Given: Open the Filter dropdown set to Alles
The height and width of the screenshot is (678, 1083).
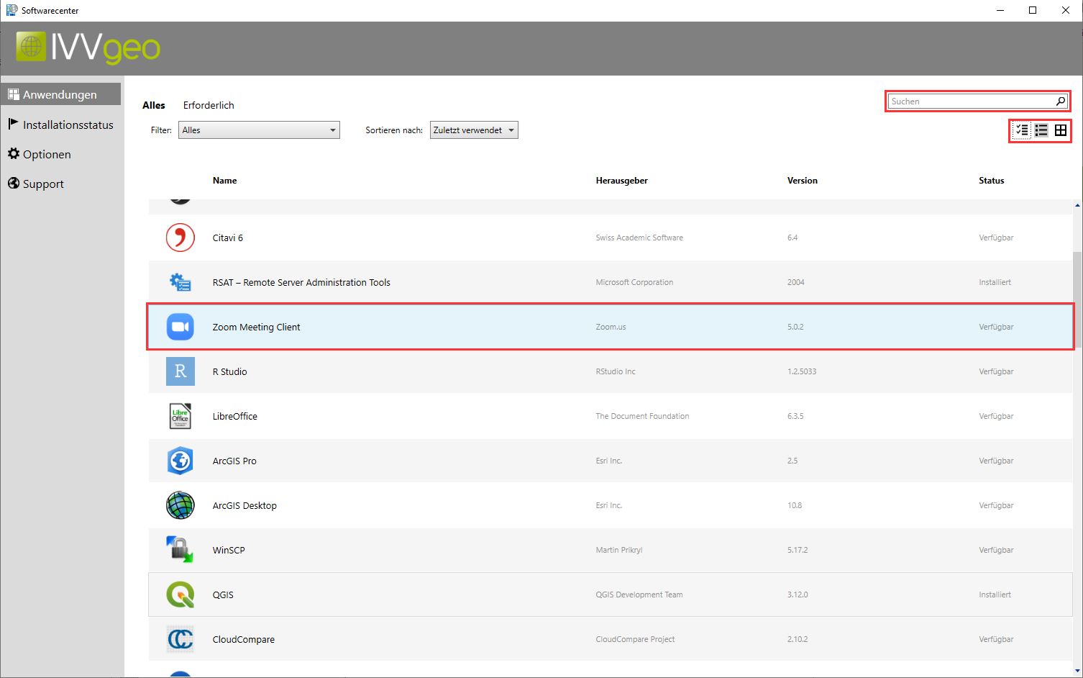Looking at the screenshot, I should click(259, 130).
